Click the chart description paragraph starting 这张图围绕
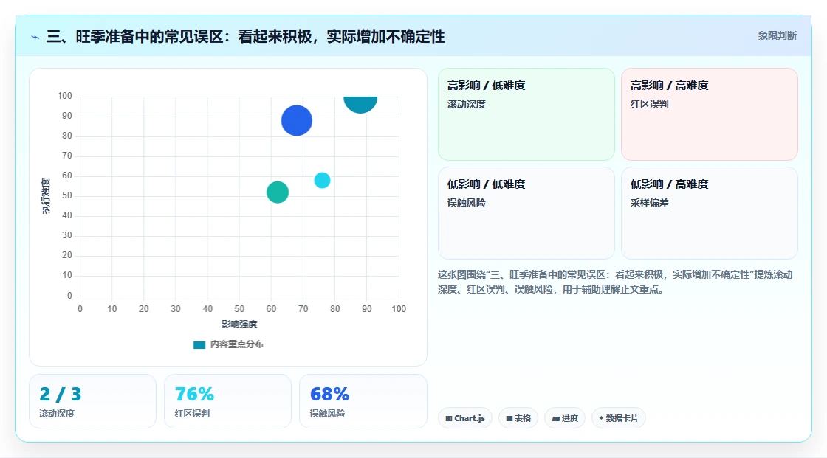827x458 pixels. 615,282
